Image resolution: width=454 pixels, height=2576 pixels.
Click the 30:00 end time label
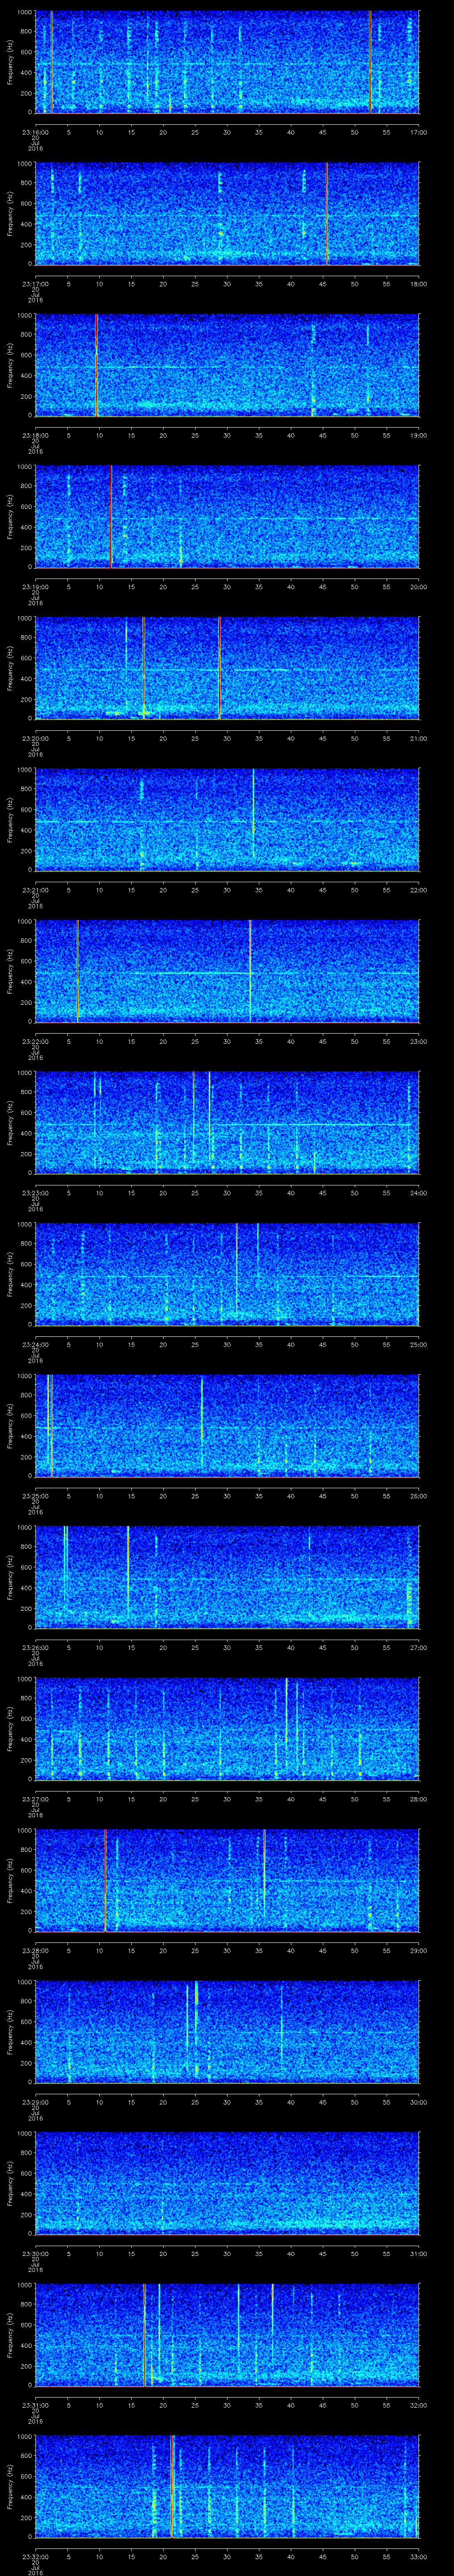pos(418,2102)
